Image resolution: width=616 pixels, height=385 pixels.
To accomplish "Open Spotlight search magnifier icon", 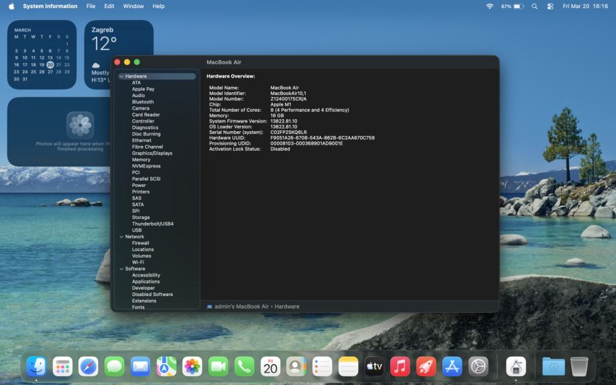I will point(534,6).
